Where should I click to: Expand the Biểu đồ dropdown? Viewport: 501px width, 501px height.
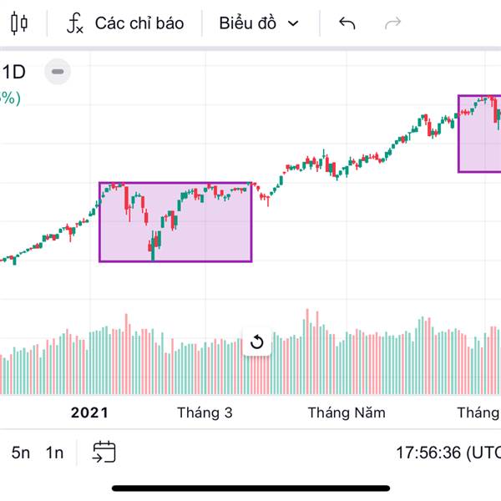247,23
